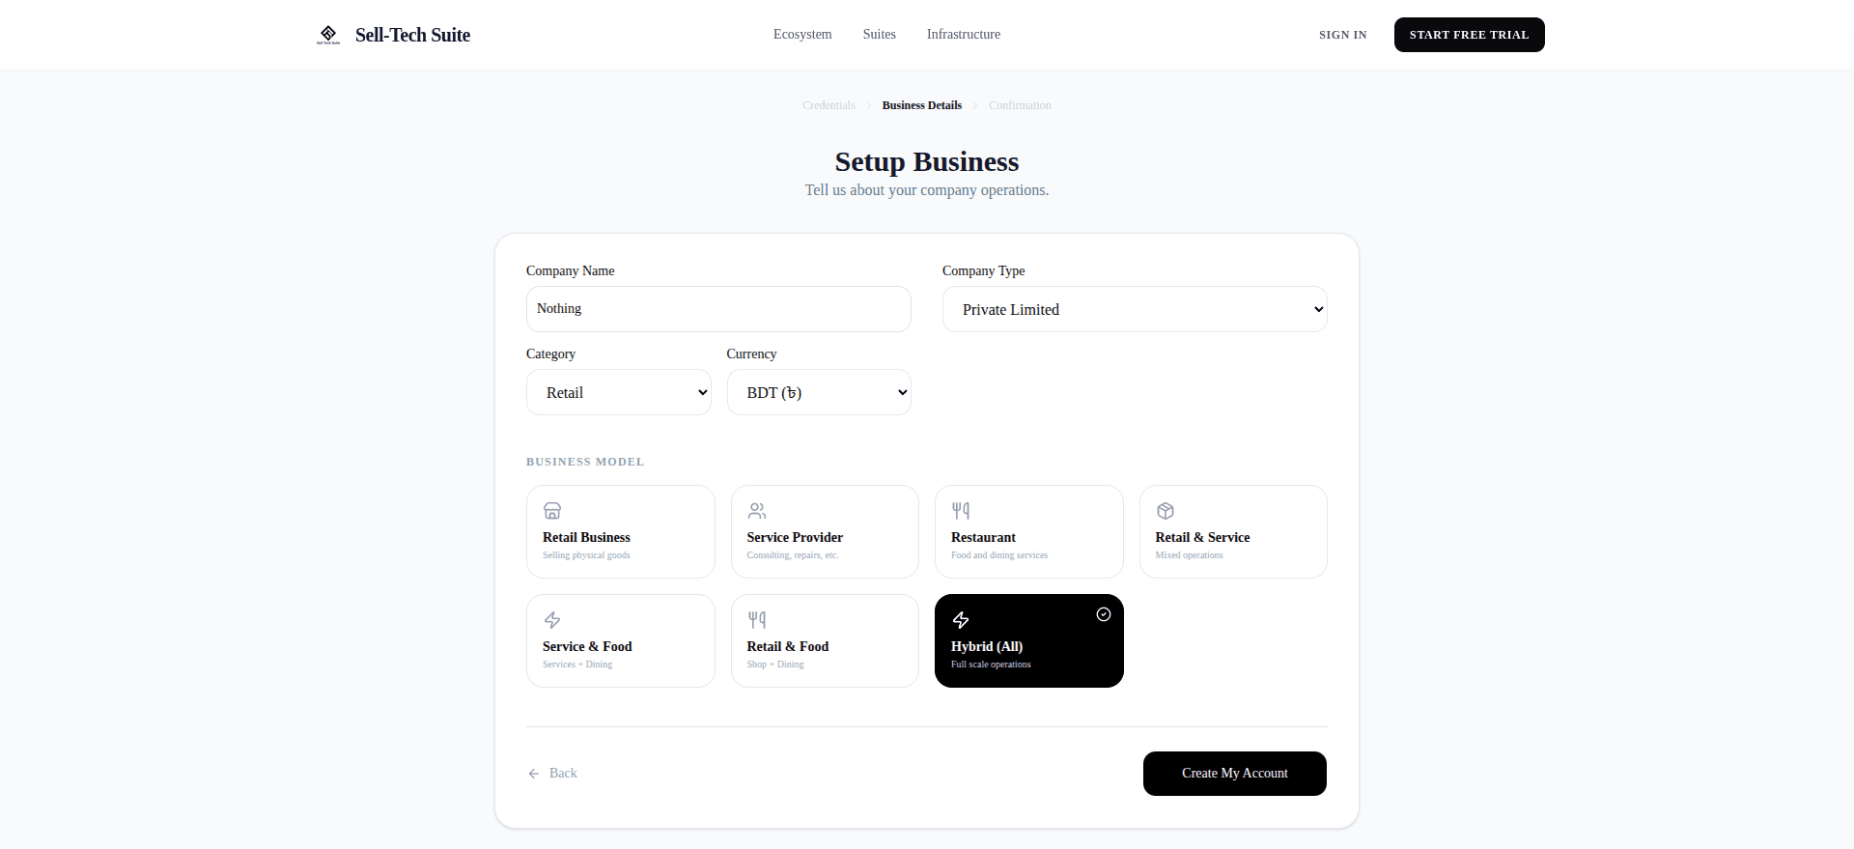Click the box icon on Retail & Service
The image size is (1854, 849).
(1166, 511)
